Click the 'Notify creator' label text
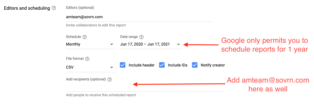 213,65
